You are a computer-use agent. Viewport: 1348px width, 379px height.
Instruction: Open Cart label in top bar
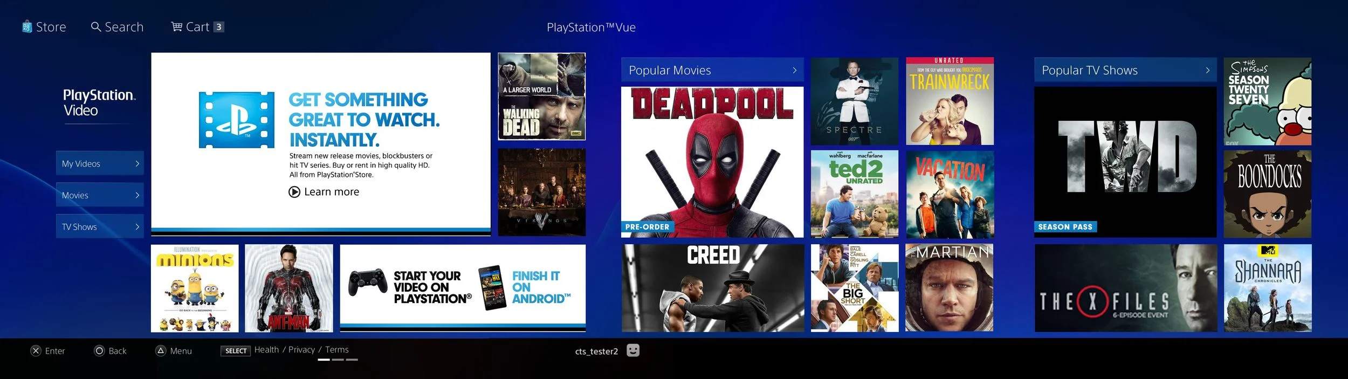pos(197,27)
